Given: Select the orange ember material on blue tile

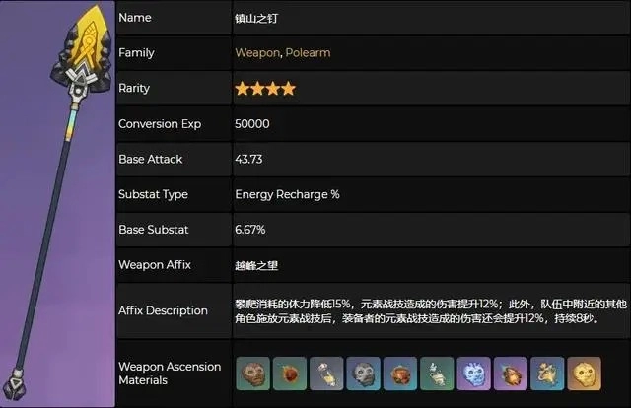Looking at the screenshot, I should [x=400, y=374].
